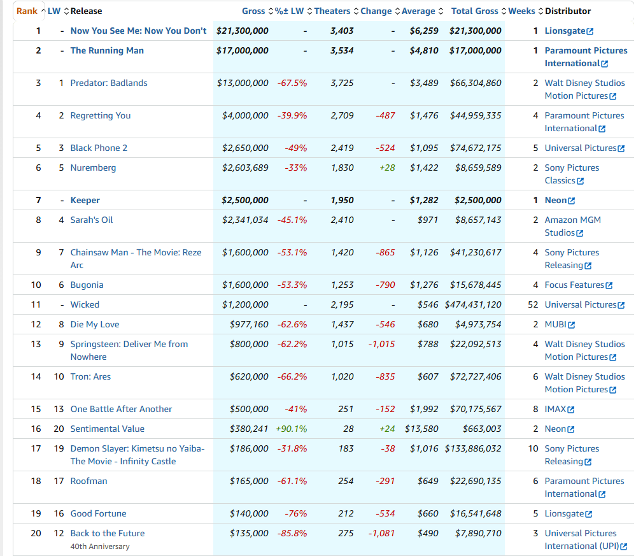The height and width of the screenshot is (556, 643).
Task: Sort table by the Gross column
Action: tap(253, 11)
